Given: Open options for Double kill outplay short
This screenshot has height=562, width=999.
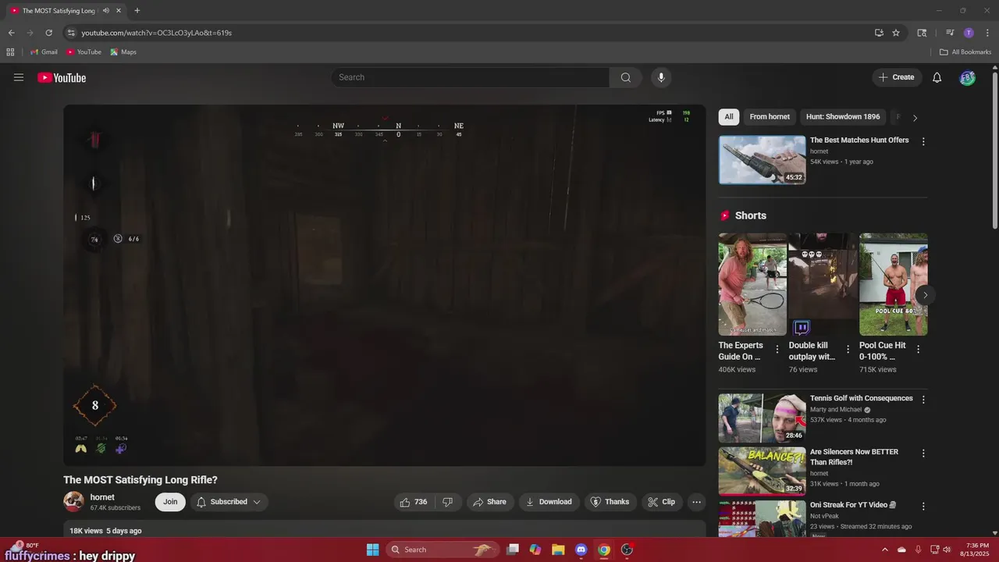Looking at the screenshot, I should point(847,350).
